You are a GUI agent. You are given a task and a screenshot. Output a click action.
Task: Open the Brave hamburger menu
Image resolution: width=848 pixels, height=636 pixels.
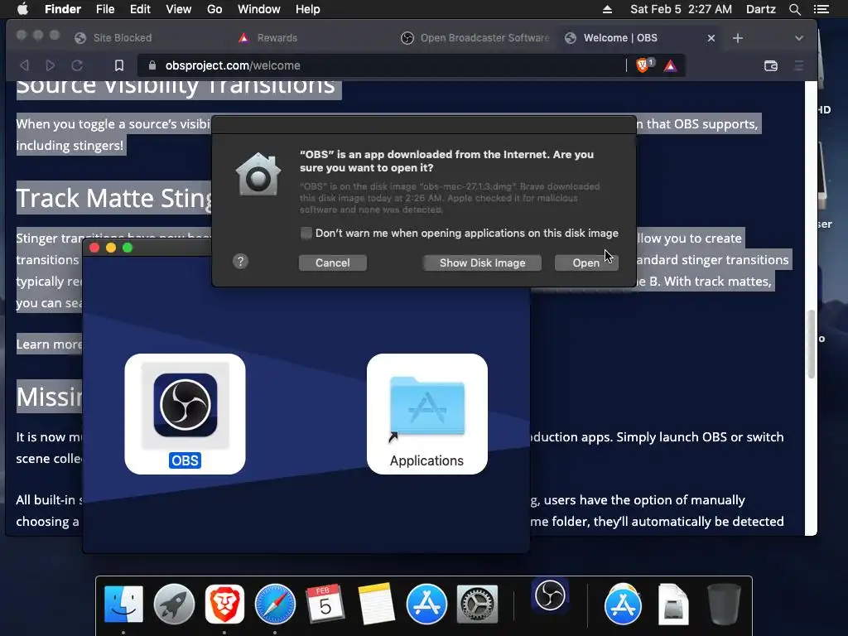[799, 65]
